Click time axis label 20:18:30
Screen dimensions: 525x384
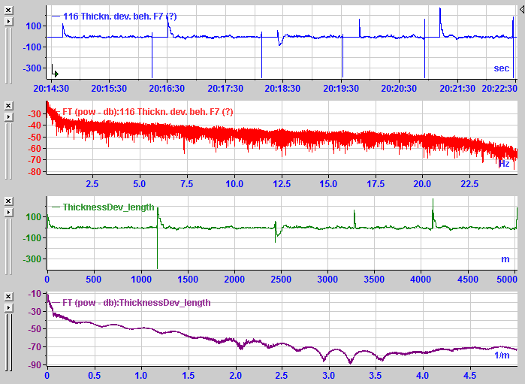(282, 89)
